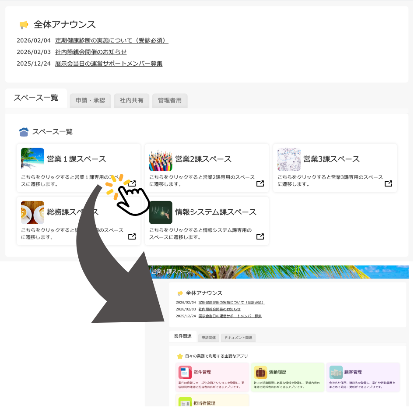
Task: Click the colored pencils thumbnail of 営業2課スペース
Action: (x=161, y=159)
